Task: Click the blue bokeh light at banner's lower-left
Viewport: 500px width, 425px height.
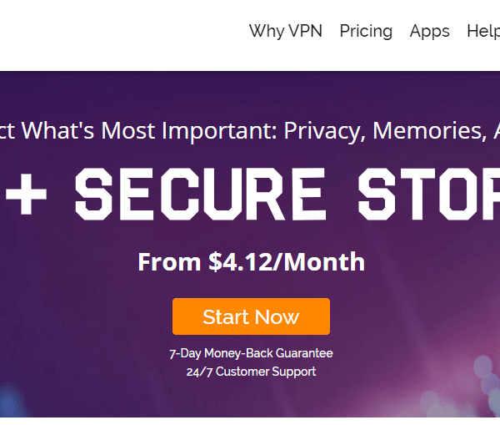Action: click(11, 400)
